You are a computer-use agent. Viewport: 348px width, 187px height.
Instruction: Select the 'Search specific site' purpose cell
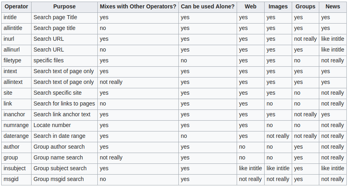(64, 93)
